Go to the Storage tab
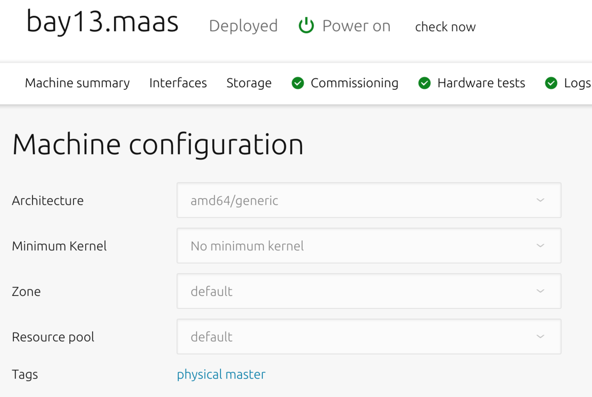 [x=249, y=83]
